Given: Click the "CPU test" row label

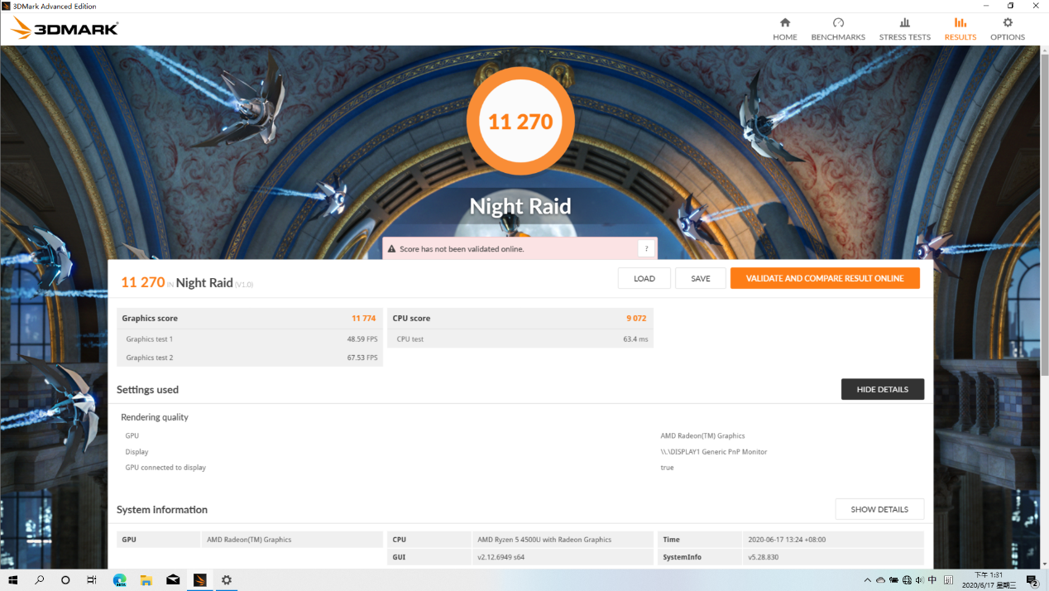Looking at the screenshot, I should 410,339.
